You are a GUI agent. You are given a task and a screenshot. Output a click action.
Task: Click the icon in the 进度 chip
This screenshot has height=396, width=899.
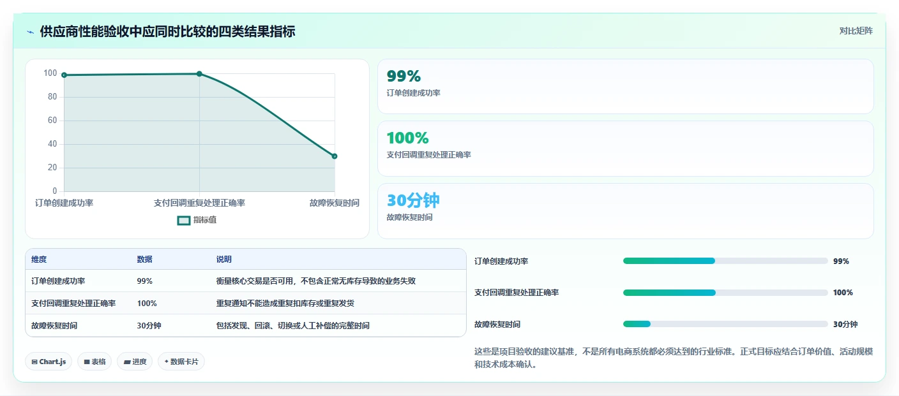click(x=127, y=362)
